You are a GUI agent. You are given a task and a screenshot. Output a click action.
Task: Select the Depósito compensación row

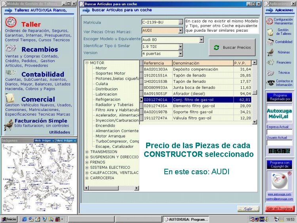click(197, 69)
